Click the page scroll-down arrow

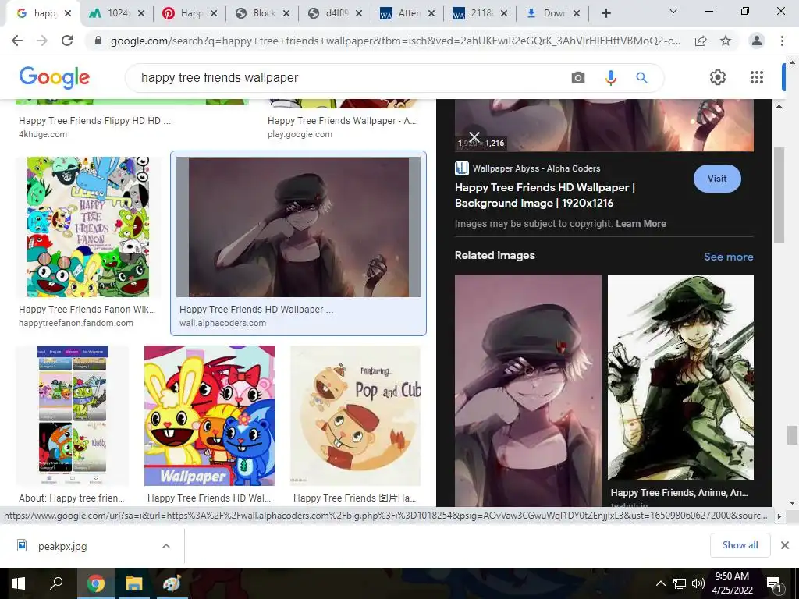792,502
